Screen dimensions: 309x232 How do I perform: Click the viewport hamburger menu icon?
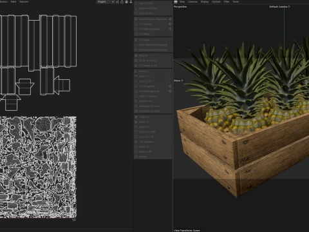176,2
